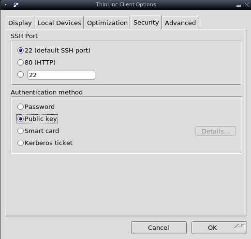Viewport: 251px width, 239px height.
Task: Pick Smart card authentication
Action: (x=38, y=131)
